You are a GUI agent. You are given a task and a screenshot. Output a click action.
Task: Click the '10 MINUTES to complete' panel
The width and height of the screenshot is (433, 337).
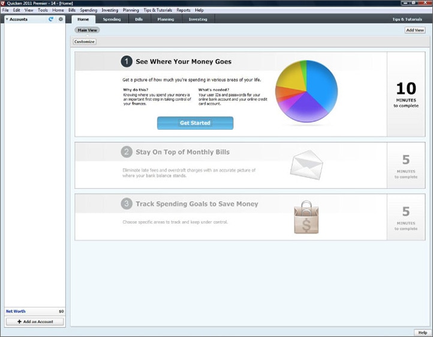pos(406,94)
